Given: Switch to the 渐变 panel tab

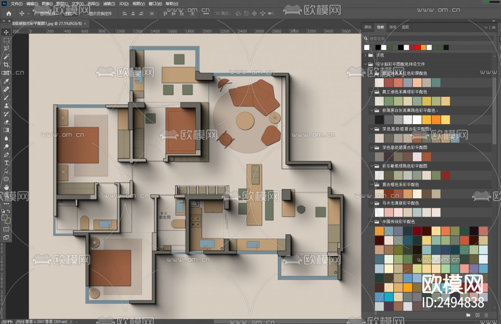Looking at the screenshot, I should coord(393,27).
